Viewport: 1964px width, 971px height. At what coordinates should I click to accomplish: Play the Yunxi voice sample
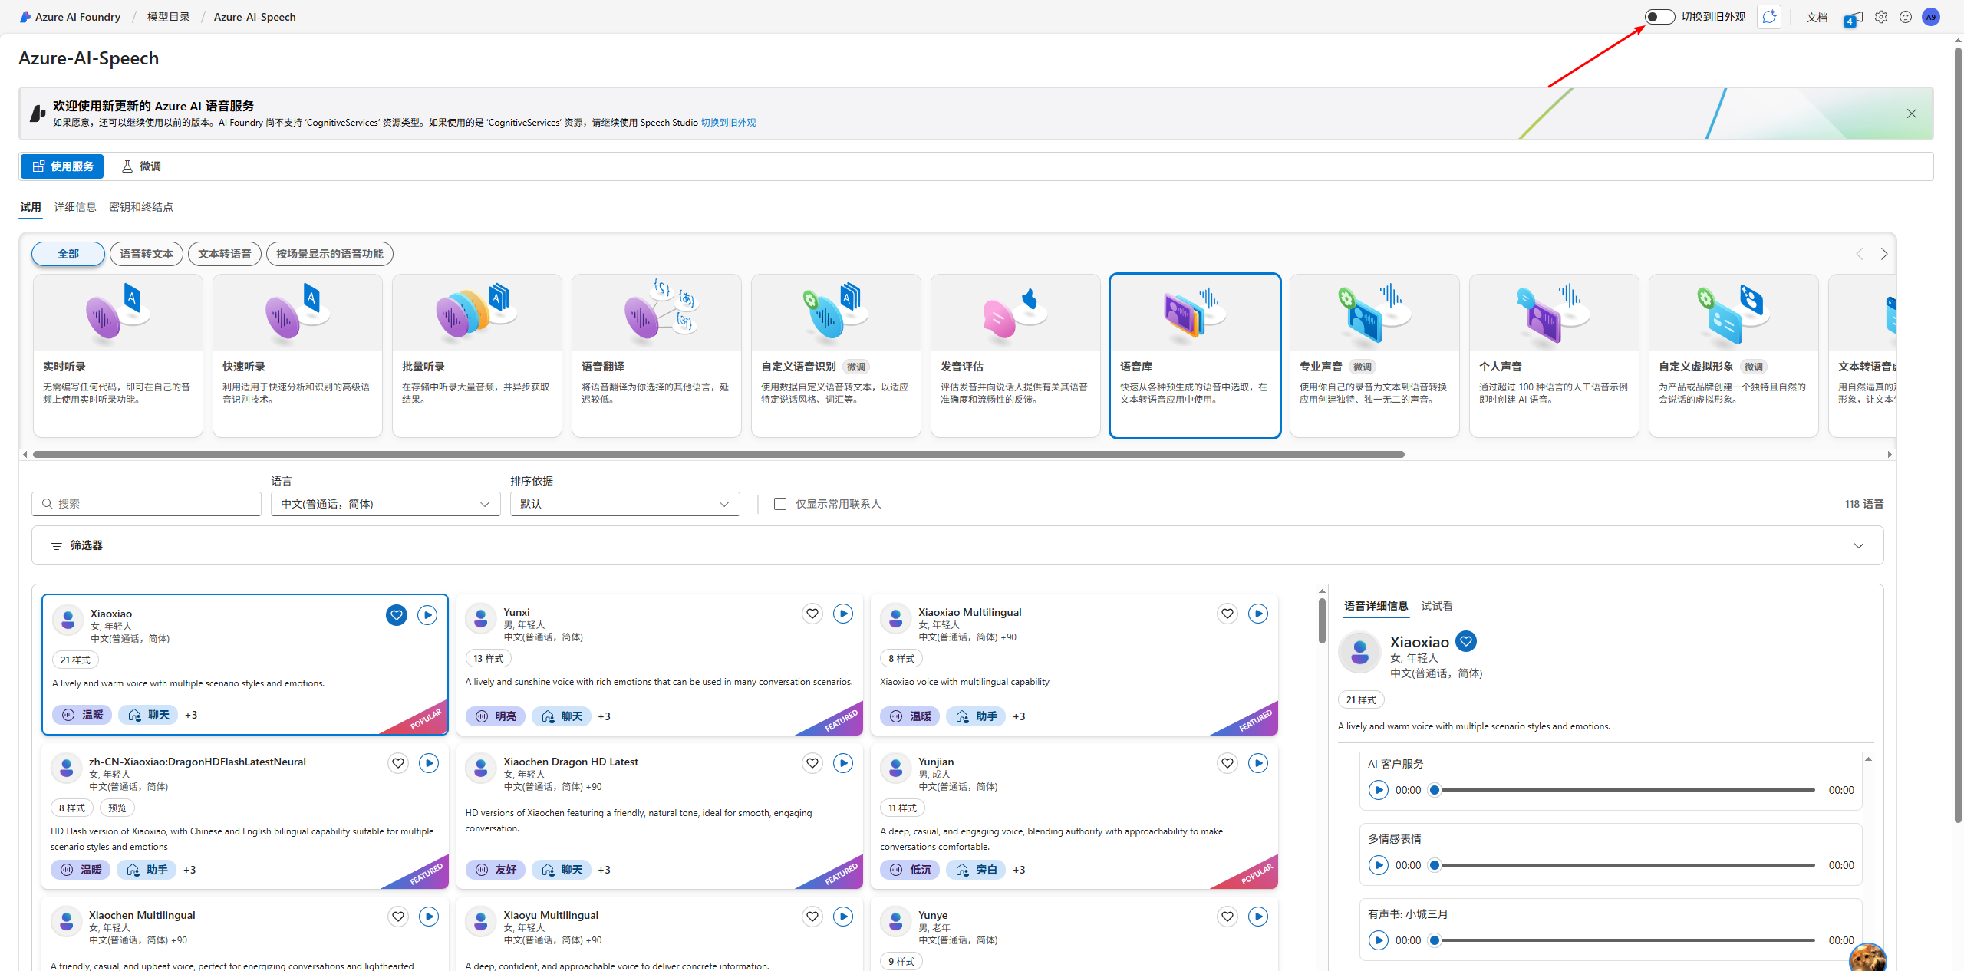pos(843,614)
